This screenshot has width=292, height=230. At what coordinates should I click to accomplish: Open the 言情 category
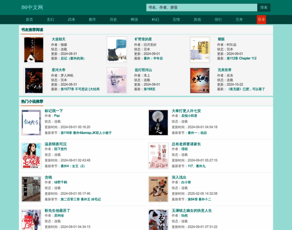click(176, 20)
